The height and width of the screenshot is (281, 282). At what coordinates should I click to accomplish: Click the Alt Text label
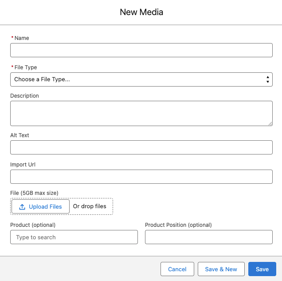[x=20, y=135]
